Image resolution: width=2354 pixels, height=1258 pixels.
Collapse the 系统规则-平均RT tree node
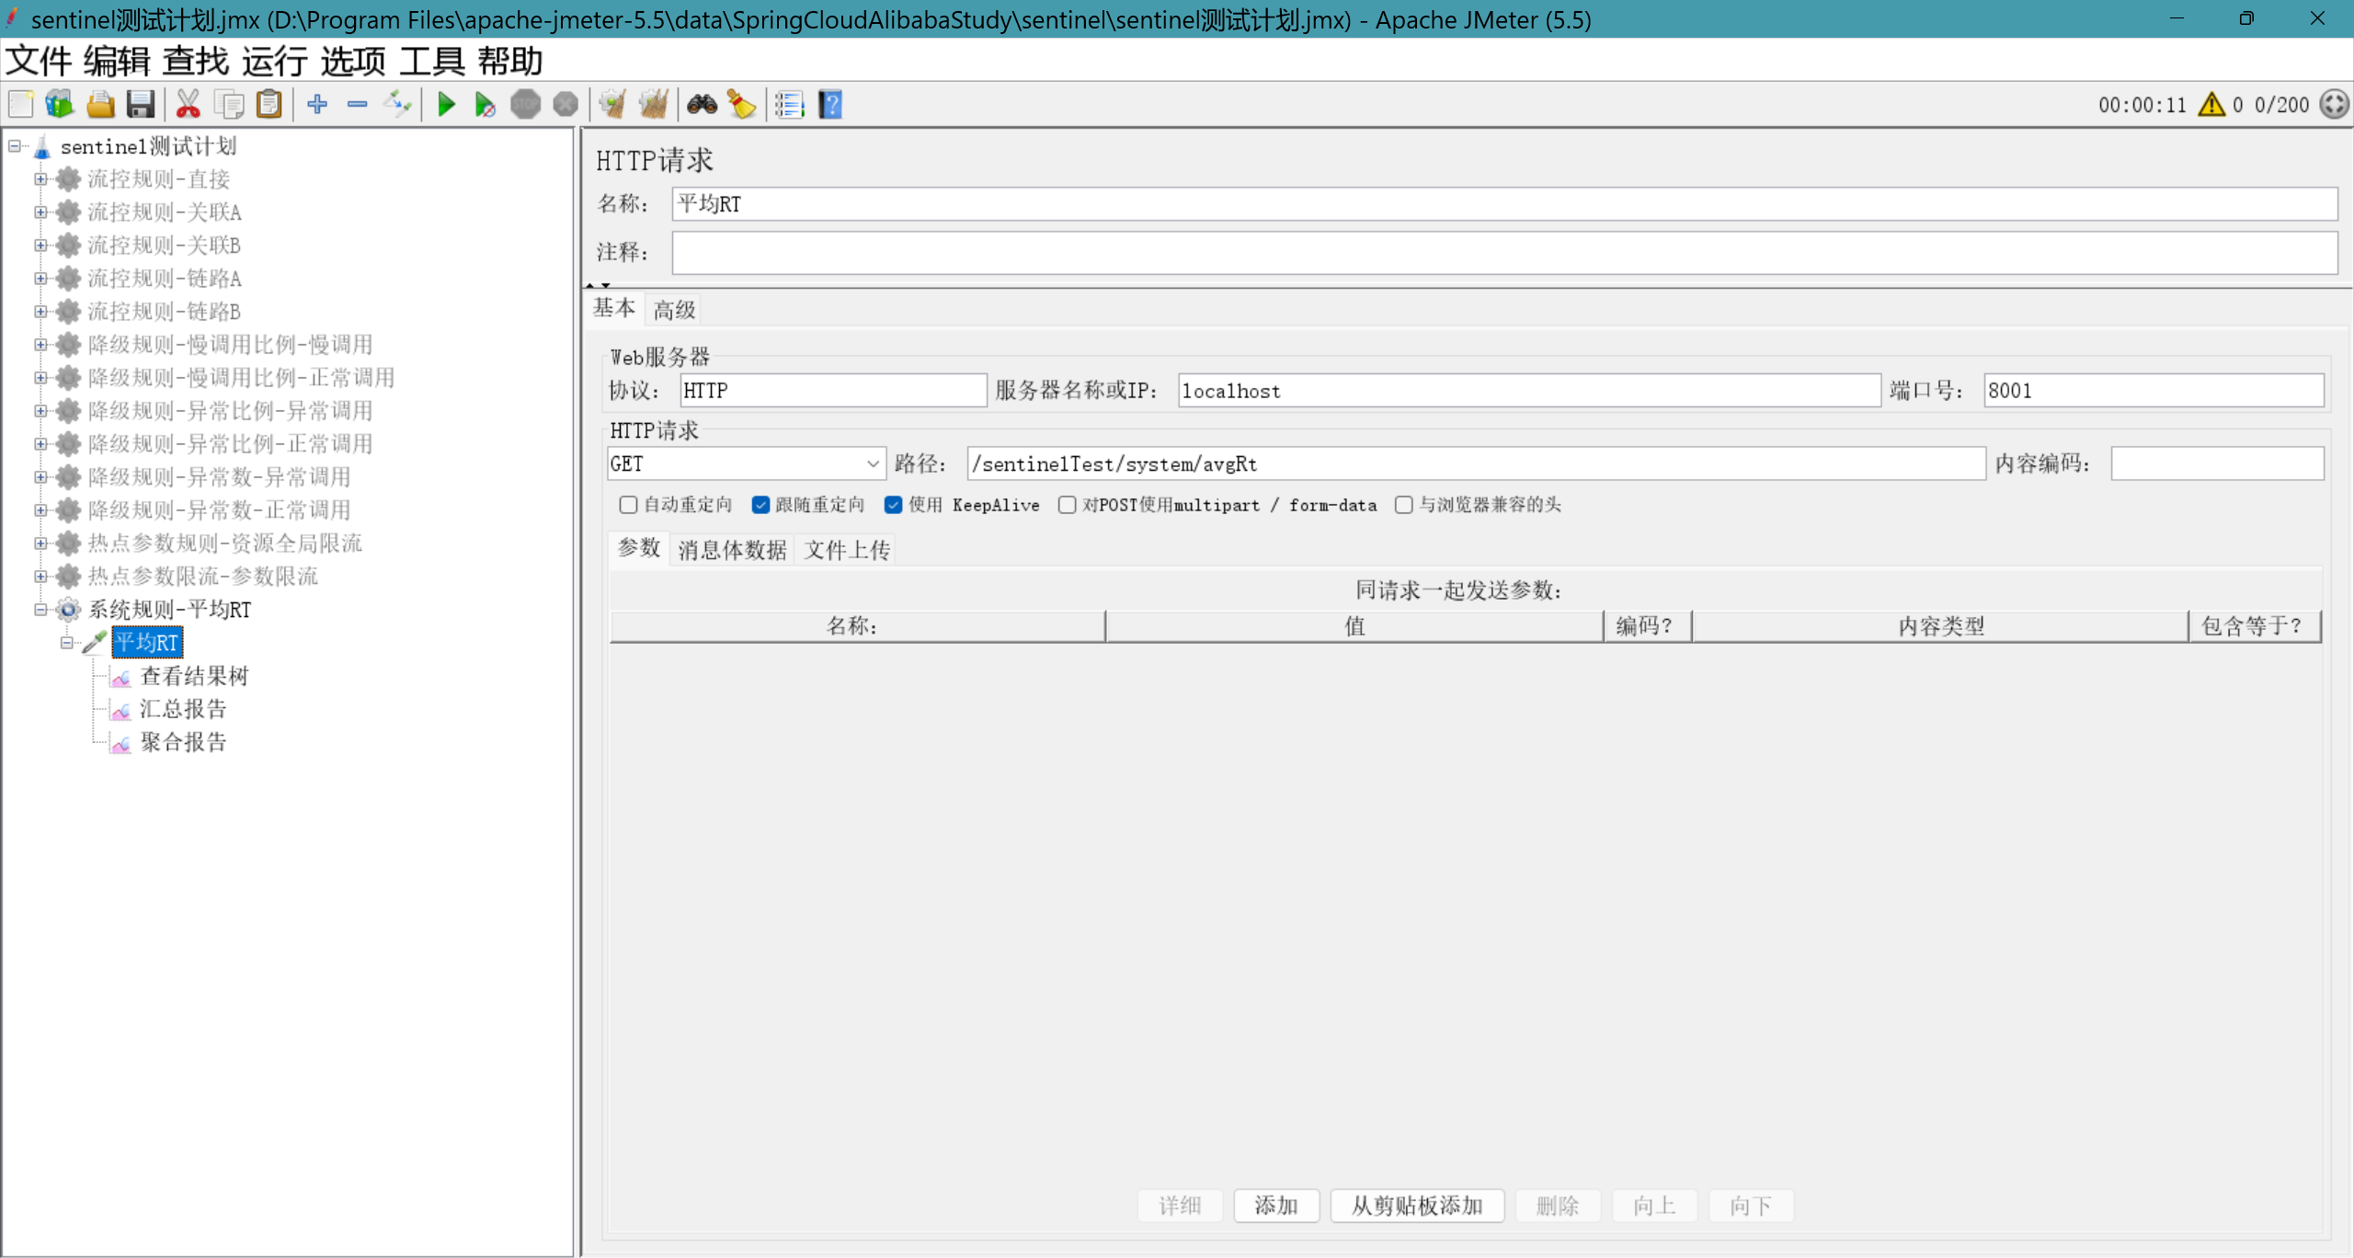coord(40,609)
